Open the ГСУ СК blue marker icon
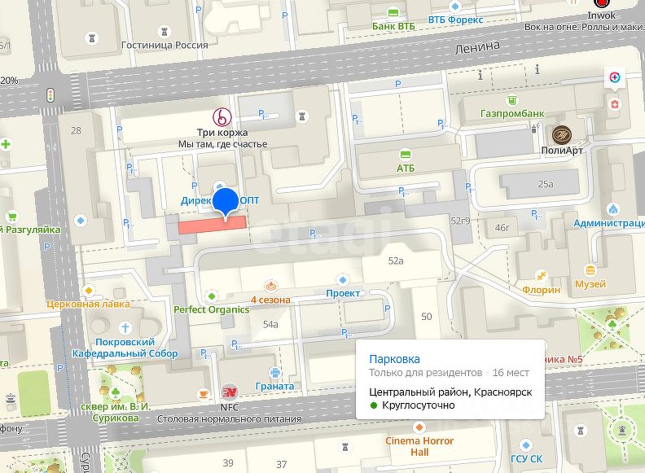645x473 pixels. pos(525,445)
